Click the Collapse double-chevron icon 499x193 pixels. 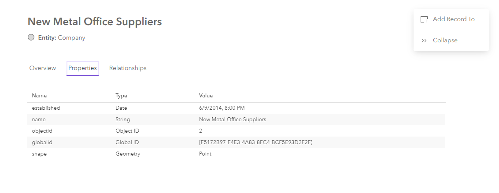pos(424,41)
